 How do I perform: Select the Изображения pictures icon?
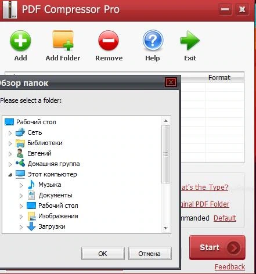(31, 216)
